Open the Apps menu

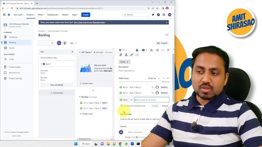click(x=75, y=15)
